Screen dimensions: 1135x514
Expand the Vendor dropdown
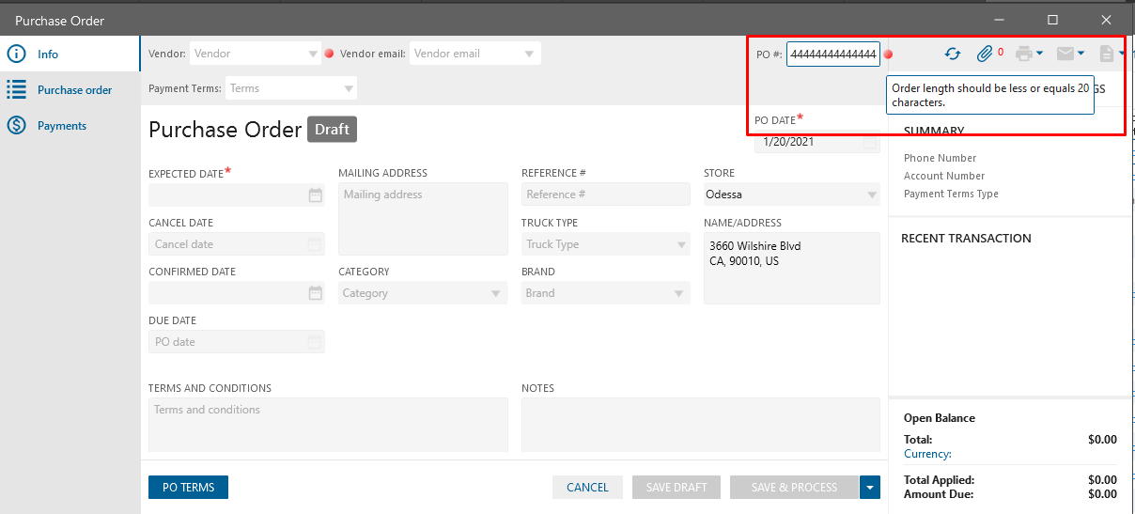(314, 55)
